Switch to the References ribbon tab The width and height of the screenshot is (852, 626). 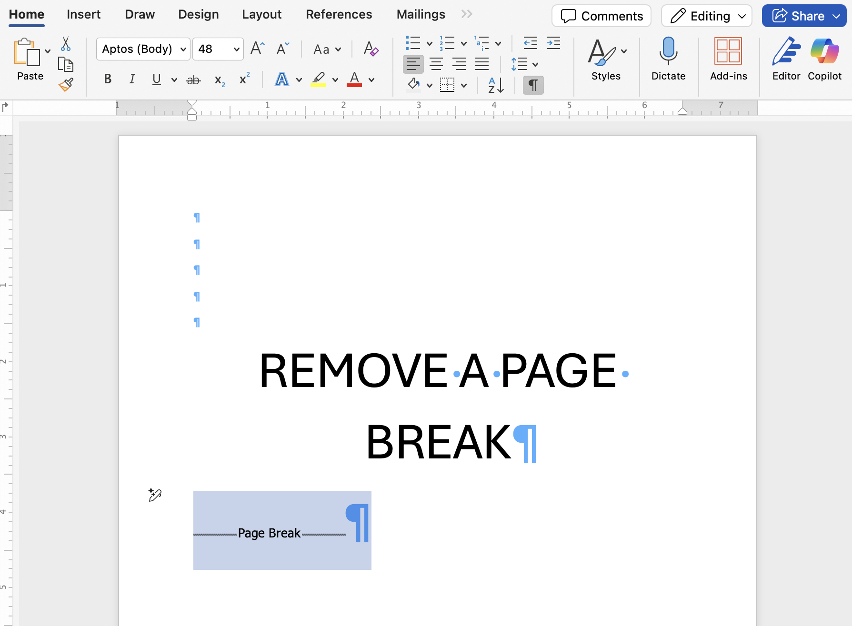point(339,14)
